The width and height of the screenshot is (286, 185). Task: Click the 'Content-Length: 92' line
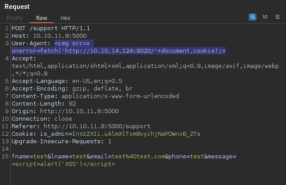[44, 104]
